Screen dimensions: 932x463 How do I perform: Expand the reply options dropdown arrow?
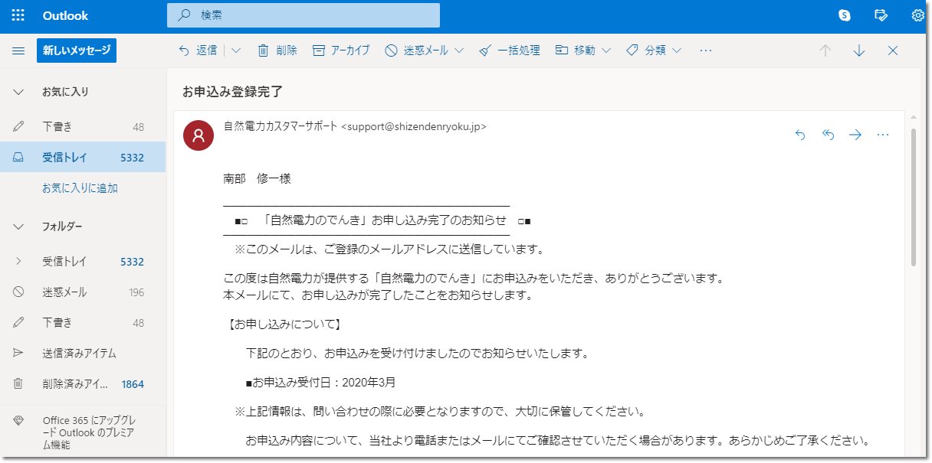235,51
